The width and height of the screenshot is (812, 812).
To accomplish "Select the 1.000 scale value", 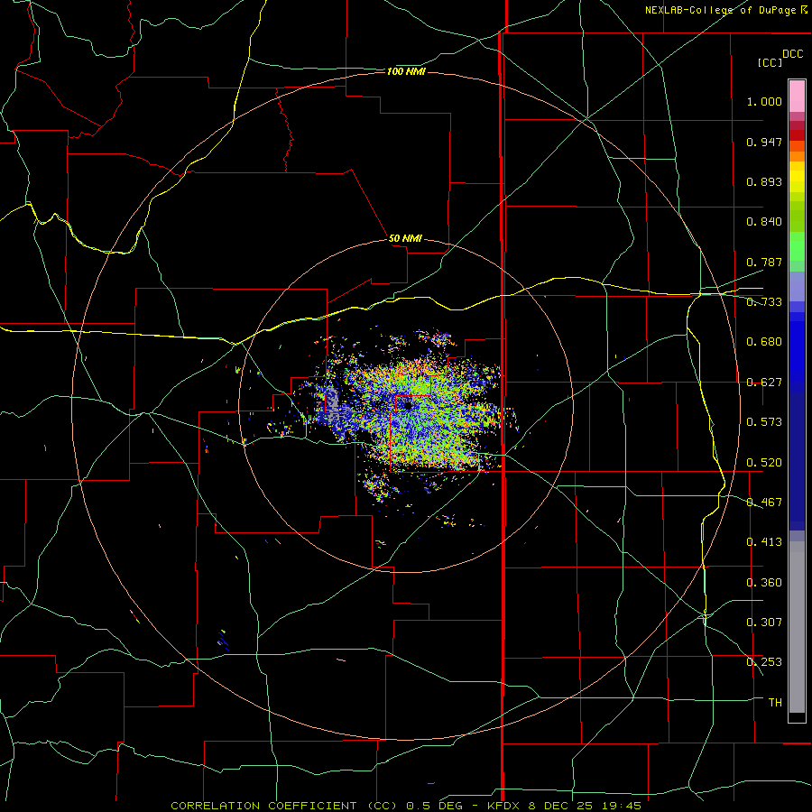I will [x=764, y=101].
